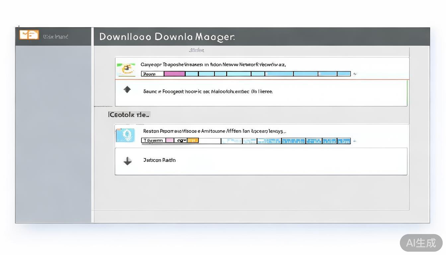Click small icon right of second progress bar
Image resolution: width=446 pixels, height=255 pixels.
click(354, 141)
